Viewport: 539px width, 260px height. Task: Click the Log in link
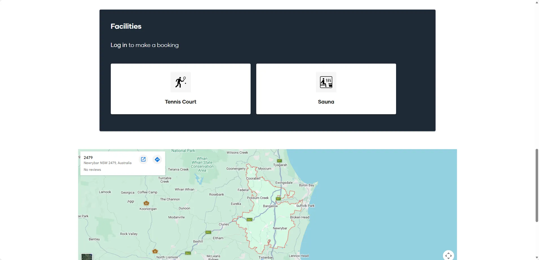(x=119, y=45)
